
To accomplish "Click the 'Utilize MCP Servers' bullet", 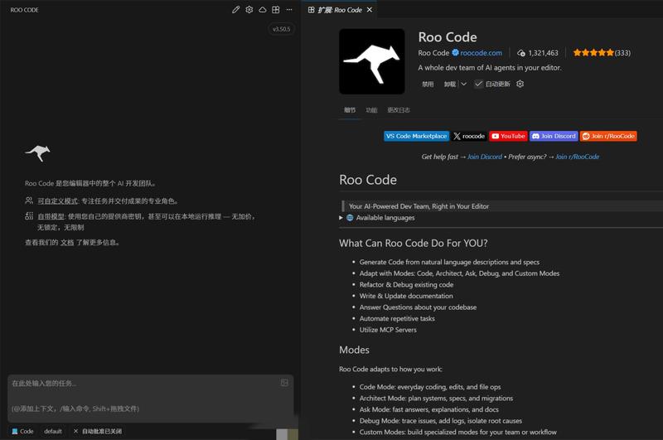I will (388, 330).
